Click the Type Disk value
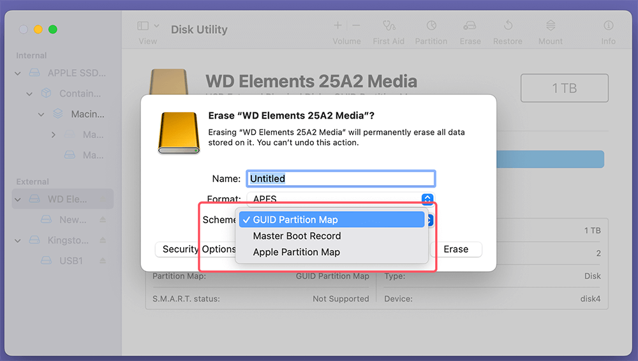Viewport: 638px width, 361px height. click(x=593, y=276)
